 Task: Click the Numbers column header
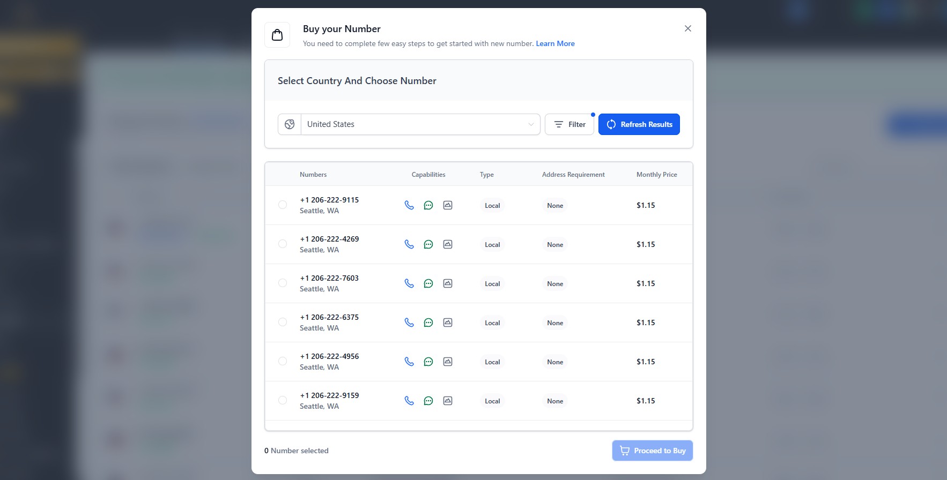313,175
